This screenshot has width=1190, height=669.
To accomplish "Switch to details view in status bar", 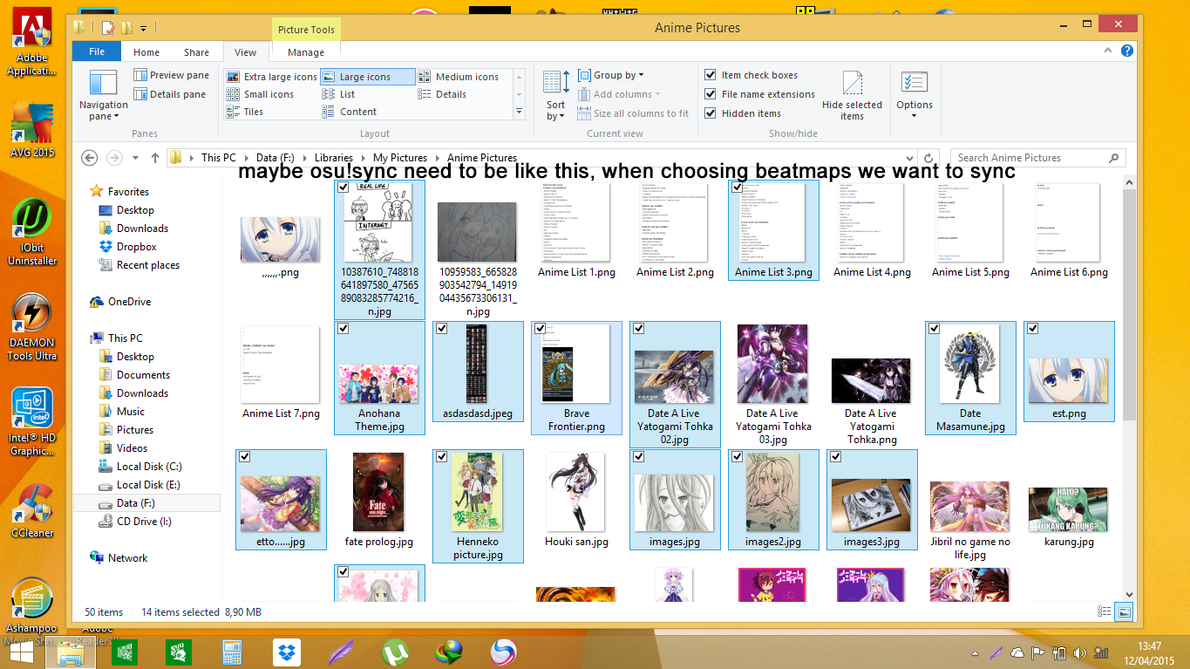I will click(1105, 612).
